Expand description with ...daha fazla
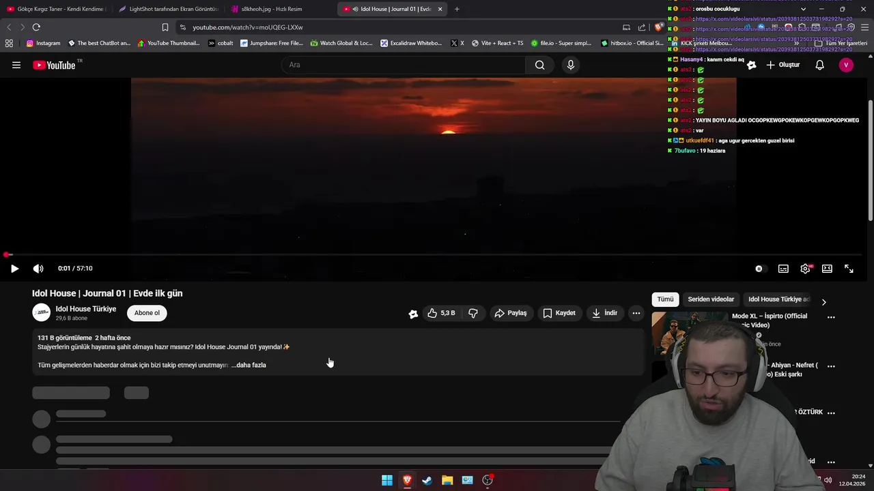Image resolution: width=874 pixels, height=491 pixels. coord(249,365)
